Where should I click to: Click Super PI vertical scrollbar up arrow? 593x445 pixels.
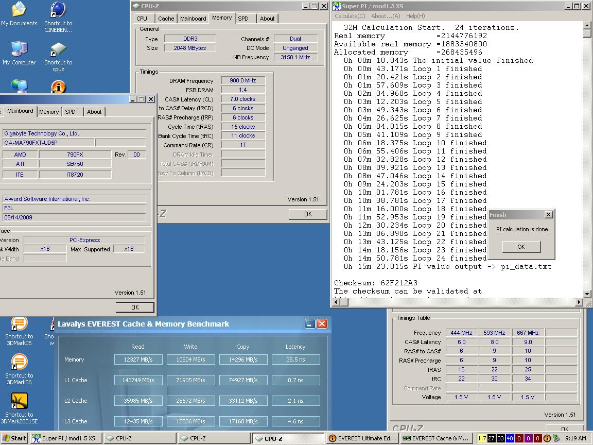tap(587, 25)
